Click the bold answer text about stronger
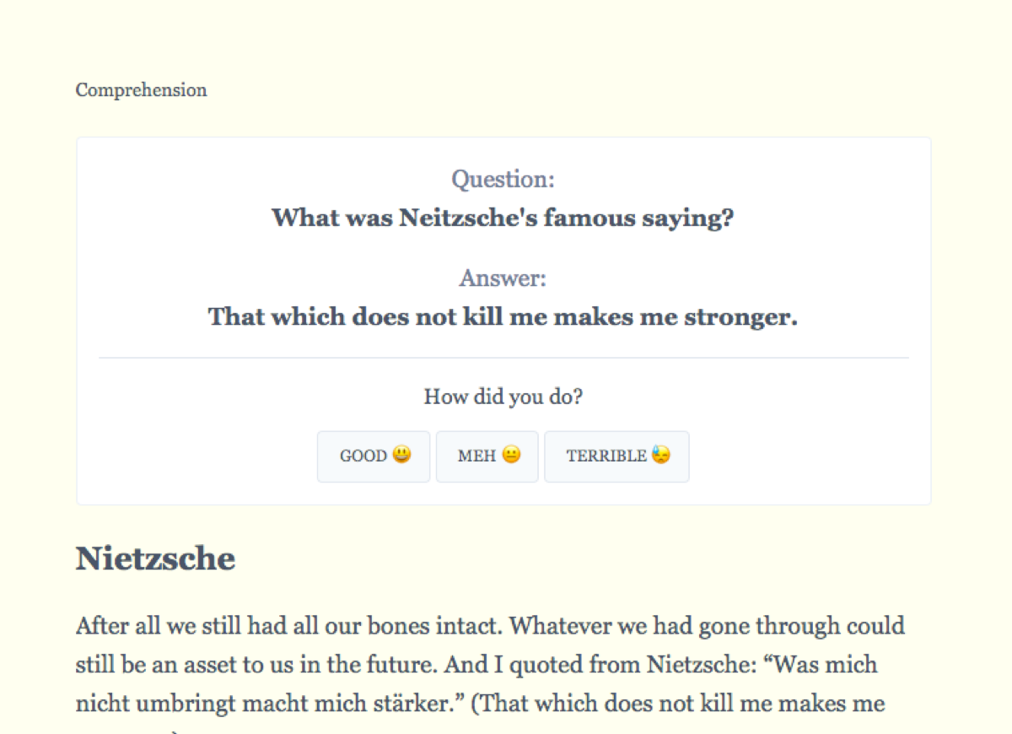Viewport: 1012px width, 734px height. (503, 317)
